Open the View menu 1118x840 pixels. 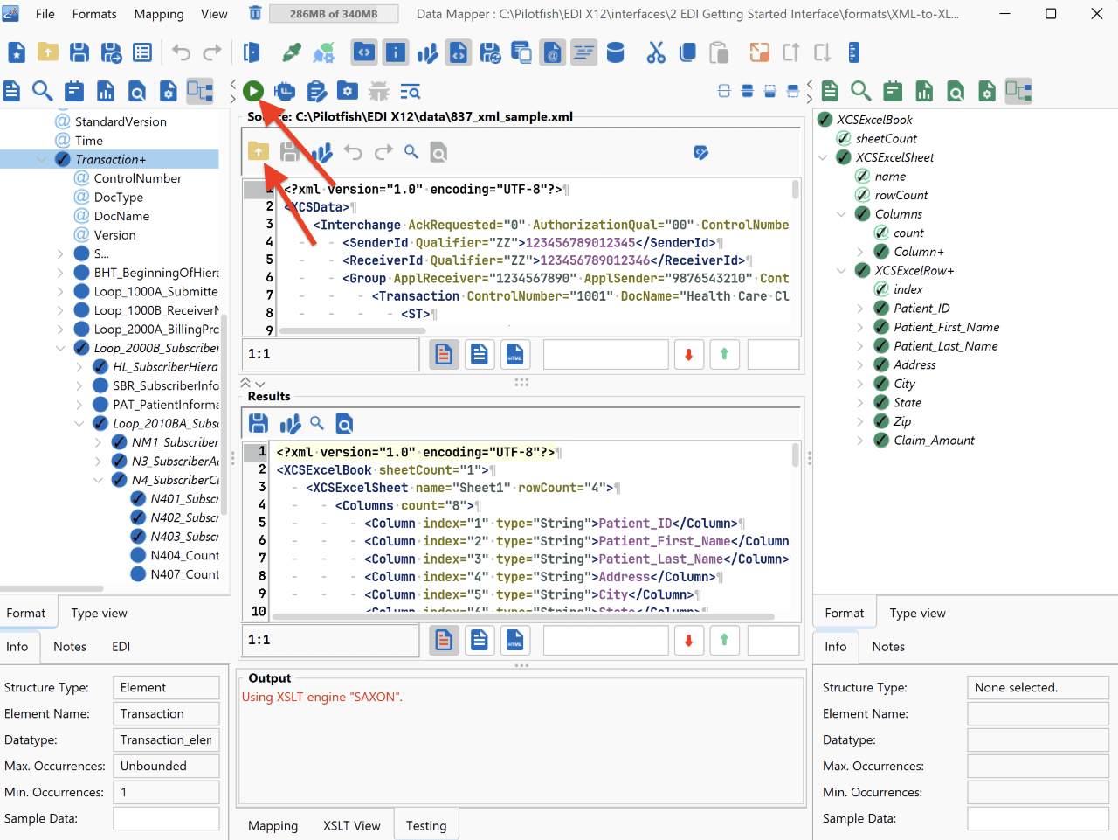pyautogui.click(x=214, y=14)
